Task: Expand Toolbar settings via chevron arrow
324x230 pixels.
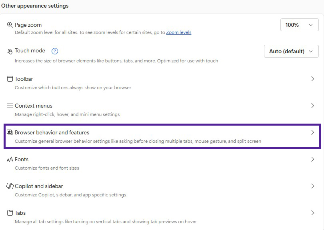Action: (x=313, y=79)
